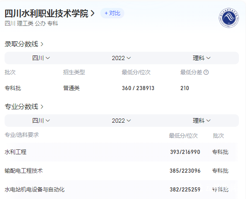
Task: Open the 录取分数线 section link
Action: point(24,44)
